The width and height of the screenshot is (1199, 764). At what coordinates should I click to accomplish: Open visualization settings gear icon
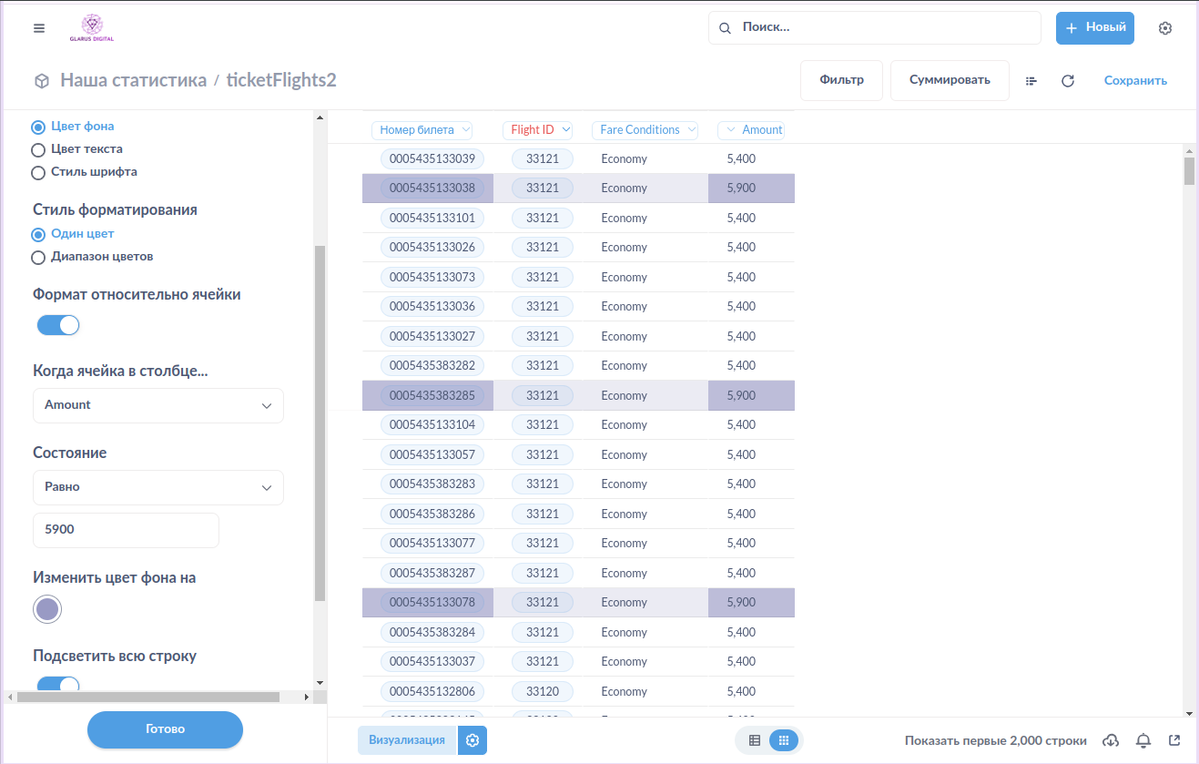pyautogui.click(x=472, y=740)
